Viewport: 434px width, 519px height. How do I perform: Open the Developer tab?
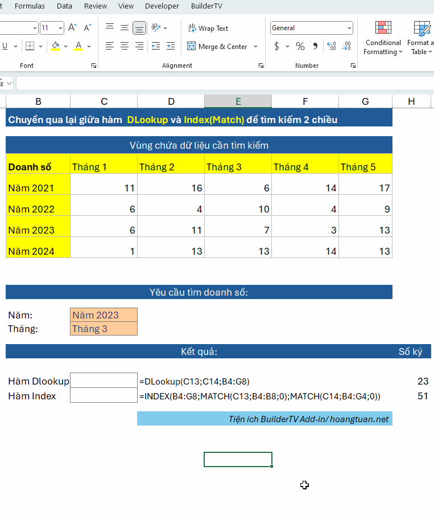[162, 6]
